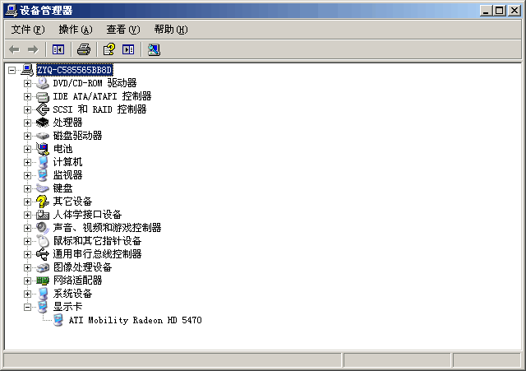Select the 鼠标和其它指针设备 label
Viewport: 526px width, 371px height.
[x=97, y=241]
